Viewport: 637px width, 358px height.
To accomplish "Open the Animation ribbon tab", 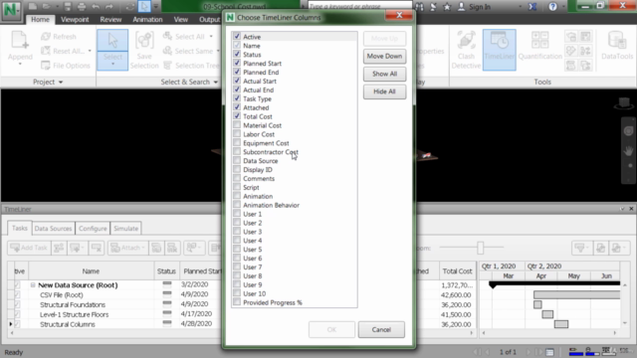I will pos(147,20).
